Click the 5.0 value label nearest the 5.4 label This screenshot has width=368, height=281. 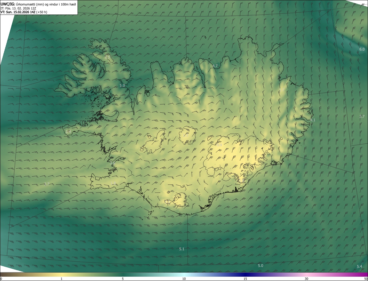coord(260,265)
